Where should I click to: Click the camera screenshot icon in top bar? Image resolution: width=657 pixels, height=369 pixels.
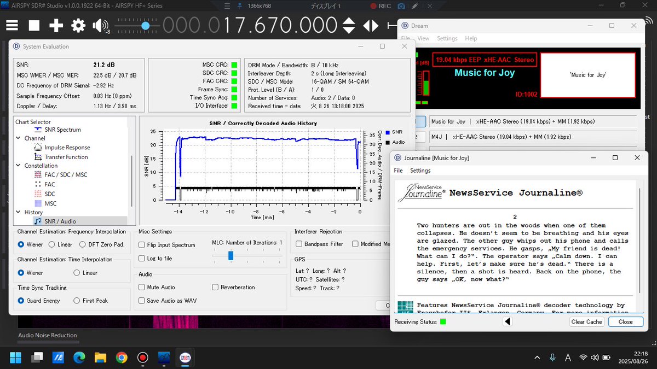click(401, 6)
